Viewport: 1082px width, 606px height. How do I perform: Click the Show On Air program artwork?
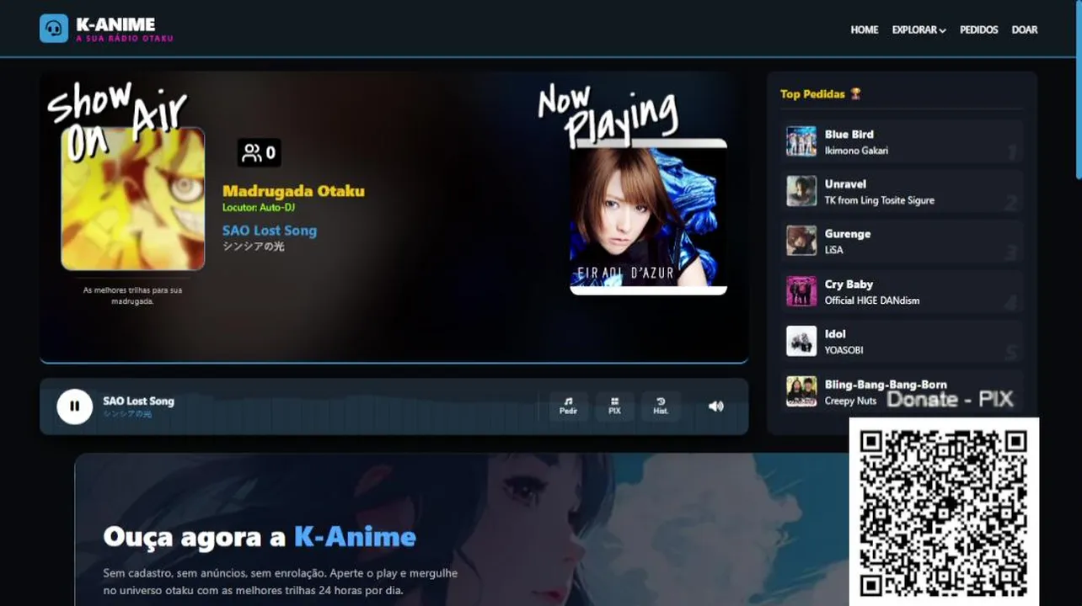tap(133, 199)
